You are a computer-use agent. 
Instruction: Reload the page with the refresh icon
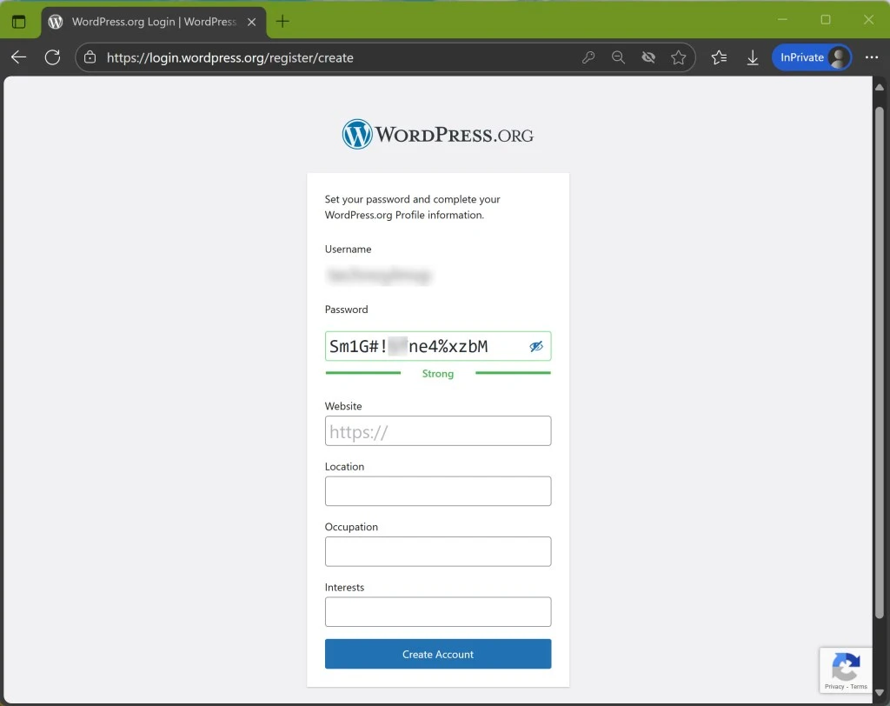click(52, 57)
